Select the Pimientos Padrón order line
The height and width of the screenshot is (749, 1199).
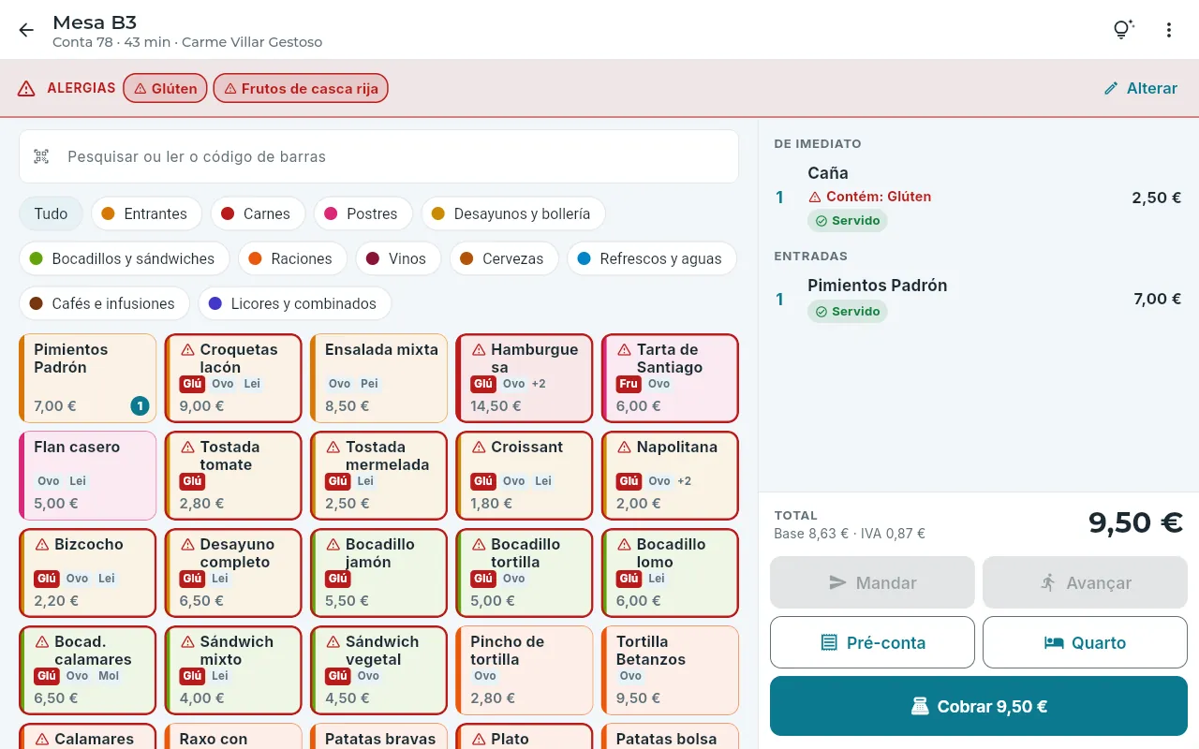coord(979,299)
